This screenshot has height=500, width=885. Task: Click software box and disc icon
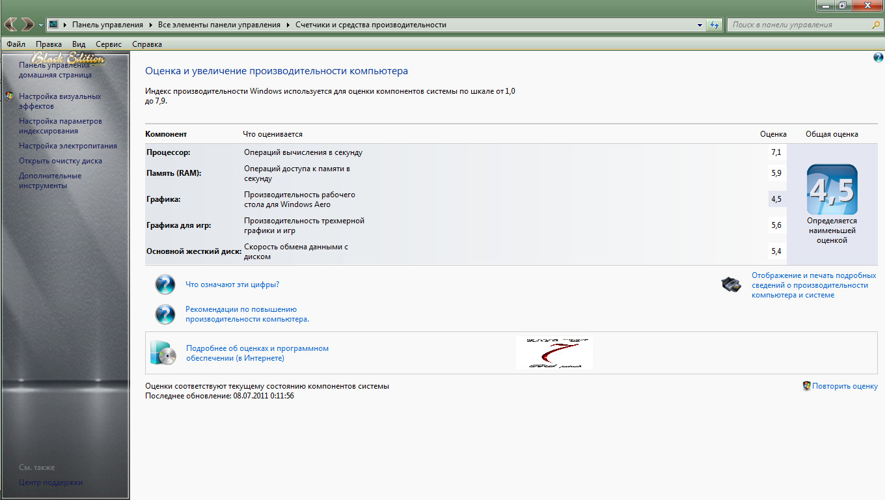163,352
